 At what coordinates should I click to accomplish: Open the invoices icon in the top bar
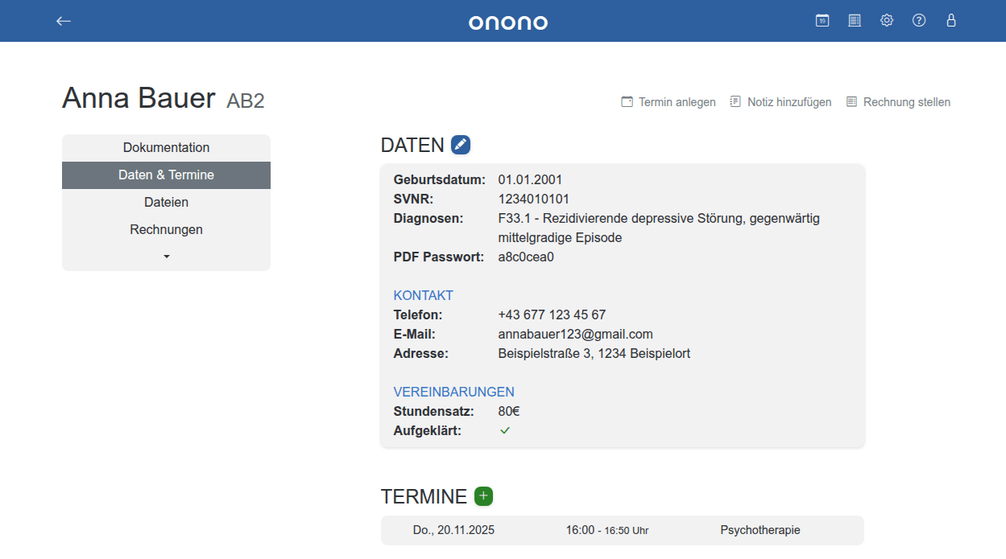(x=854, y=20)
